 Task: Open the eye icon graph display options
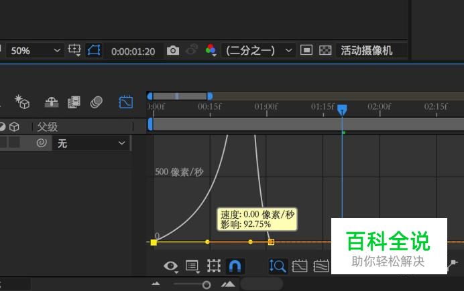pyautogui.click(x=171, y=266)
